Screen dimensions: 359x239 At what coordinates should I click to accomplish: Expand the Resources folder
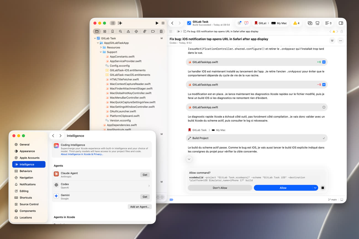pyautogui.click(x=101, y=47)
